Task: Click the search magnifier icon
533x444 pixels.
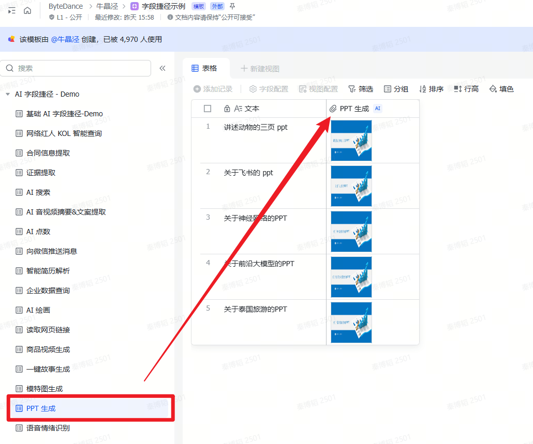Action: click(x=10, y=68)
